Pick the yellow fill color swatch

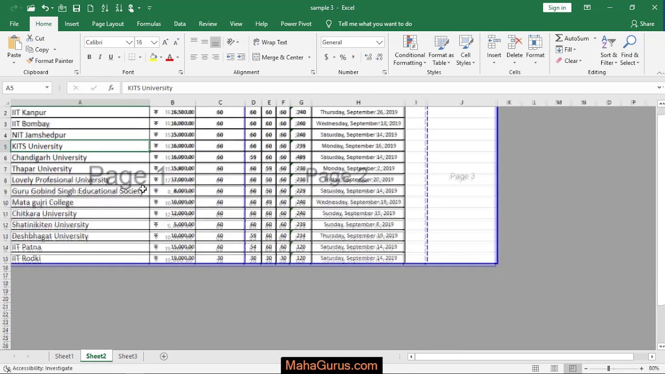[x=153, y=57]
